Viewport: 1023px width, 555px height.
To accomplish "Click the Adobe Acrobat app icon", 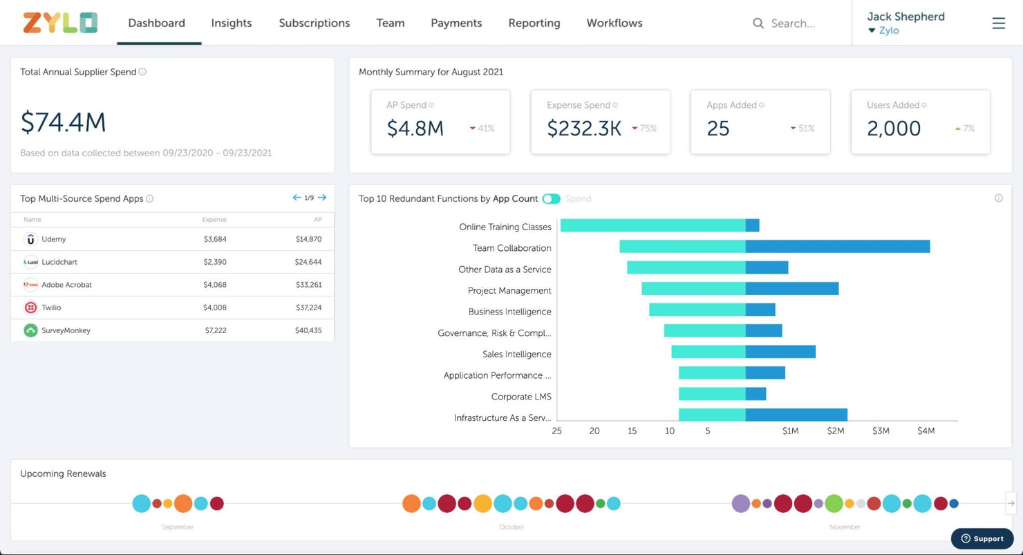I will coord(30,284).
